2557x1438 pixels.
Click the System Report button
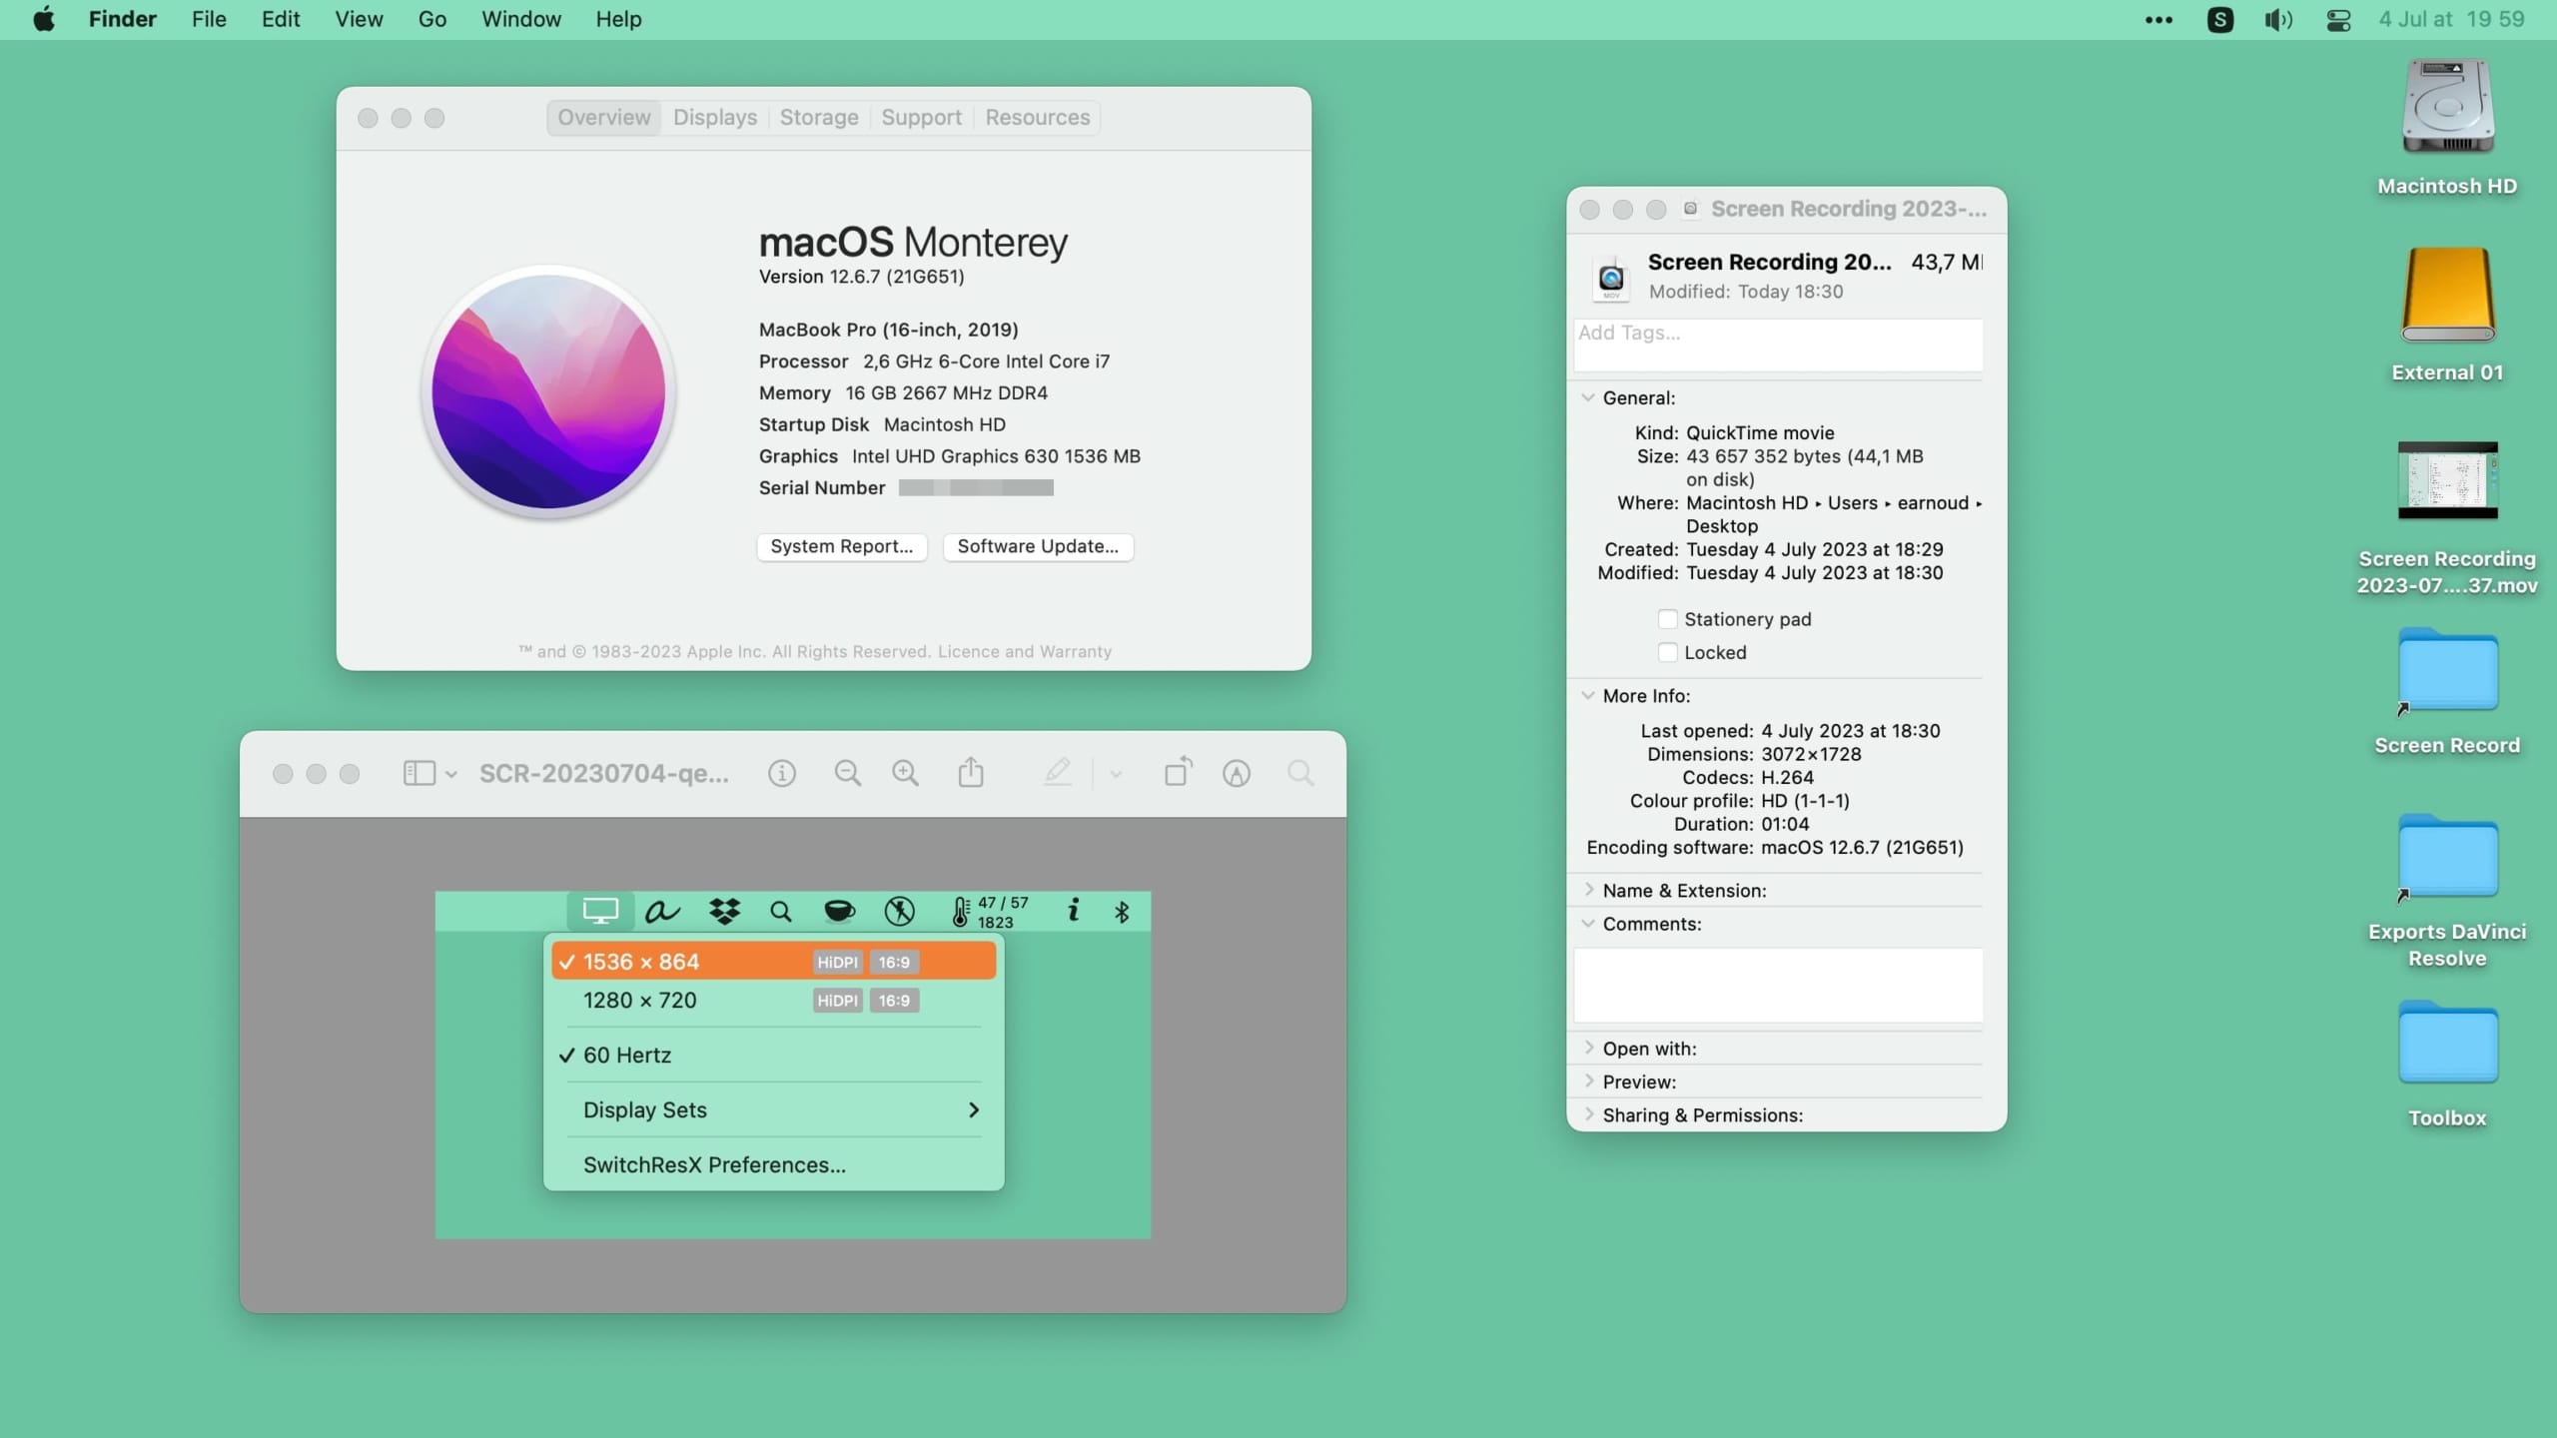(841, 546)
